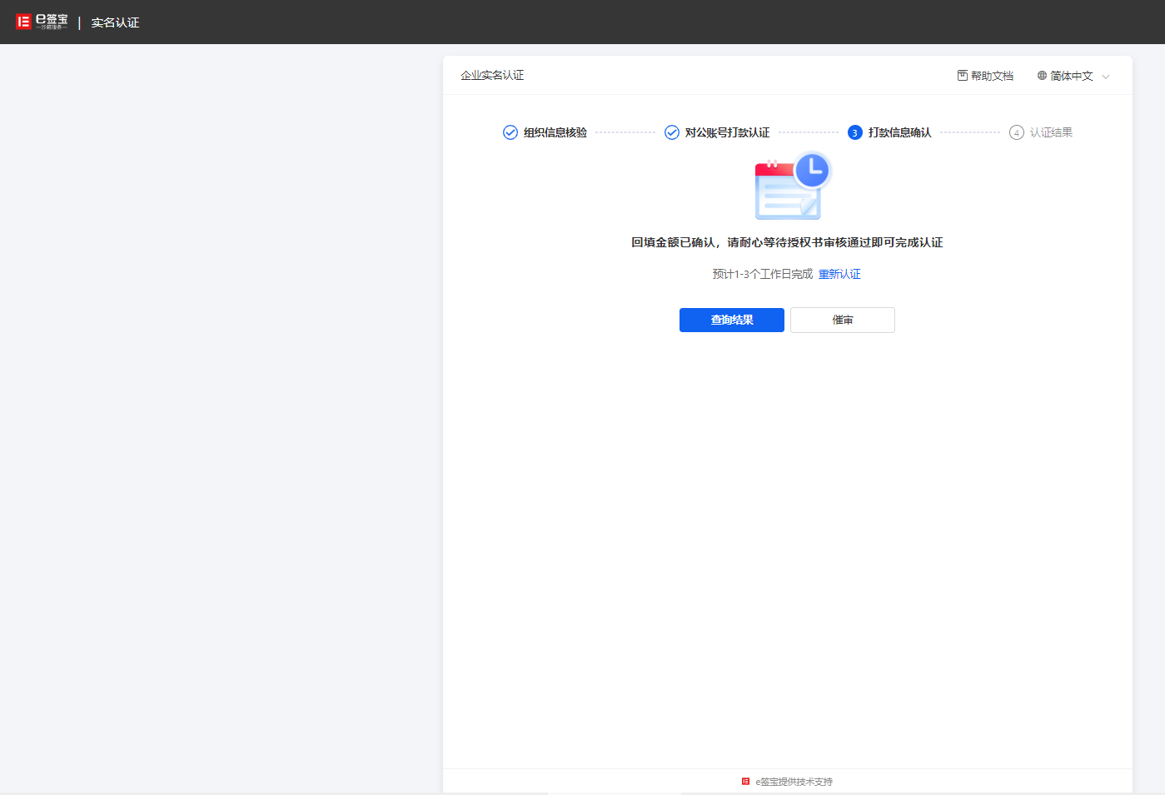1165x795 pixels.
Task: Click the 帮助文档 book icon
Action: pyautogui.click(x=962, y=76)
